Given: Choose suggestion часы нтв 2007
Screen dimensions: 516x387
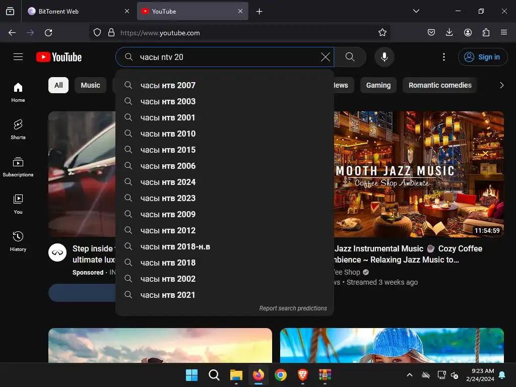Looking at the screenshot, I should click(225, 85).
